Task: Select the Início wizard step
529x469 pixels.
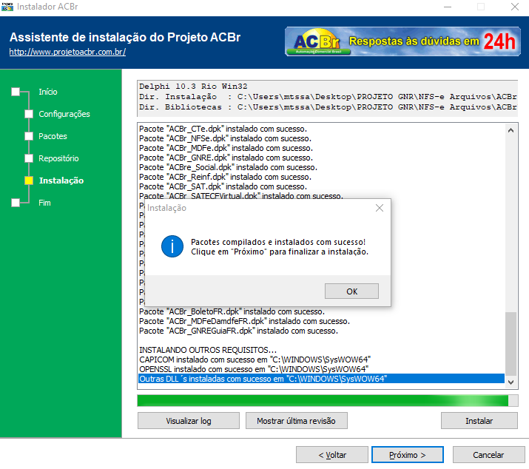Action: [48, 92]
